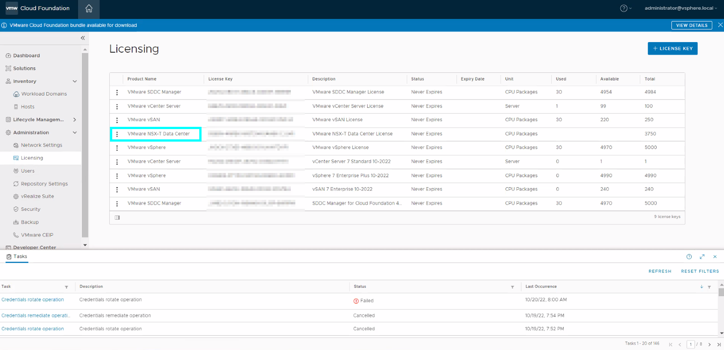The image size is (724, 350).
Task: Click the Workload Domains icon
Action: pos(16,94)
